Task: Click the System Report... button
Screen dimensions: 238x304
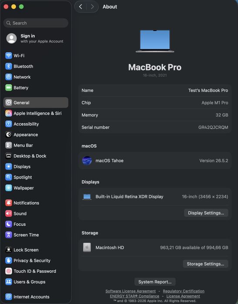Action: click(155, 282)
